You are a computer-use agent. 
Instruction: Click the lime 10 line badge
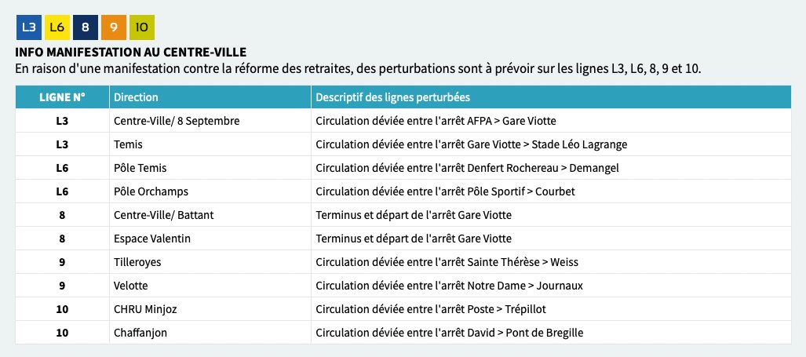[x=142, y=27]
